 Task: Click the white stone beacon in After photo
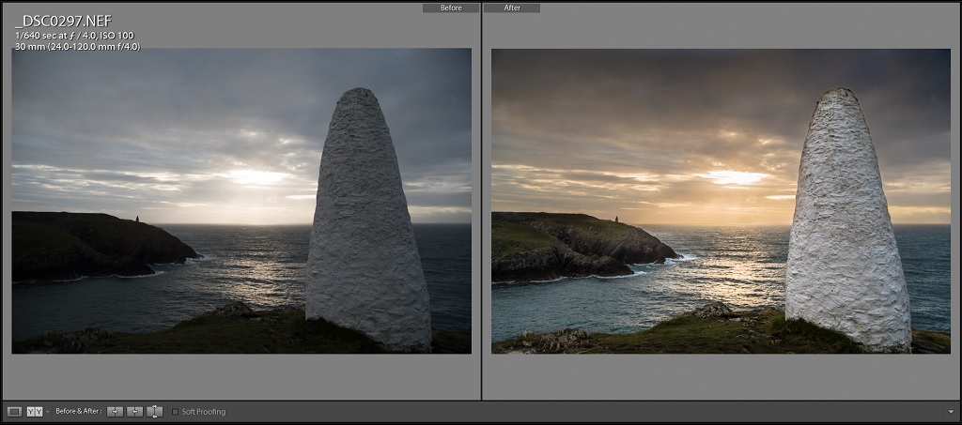[846, 225]
